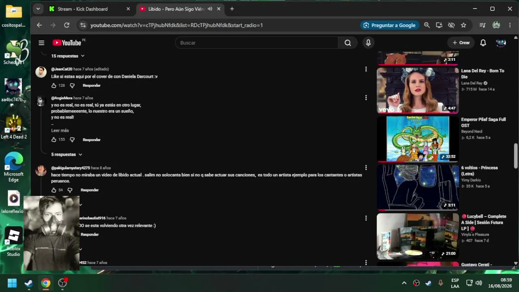Show hidden system tray icons chevron
The height and width of the screenshot is (292, 519).
pyautogui.click(x=404, y=283)
